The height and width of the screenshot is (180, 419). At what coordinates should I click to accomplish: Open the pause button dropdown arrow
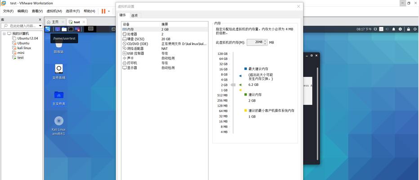(x=109, y=11)
